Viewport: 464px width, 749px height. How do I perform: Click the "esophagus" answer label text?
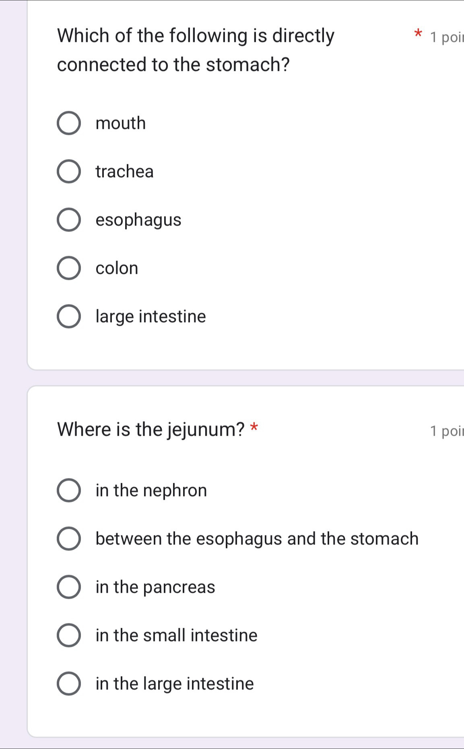coord(138,220)
